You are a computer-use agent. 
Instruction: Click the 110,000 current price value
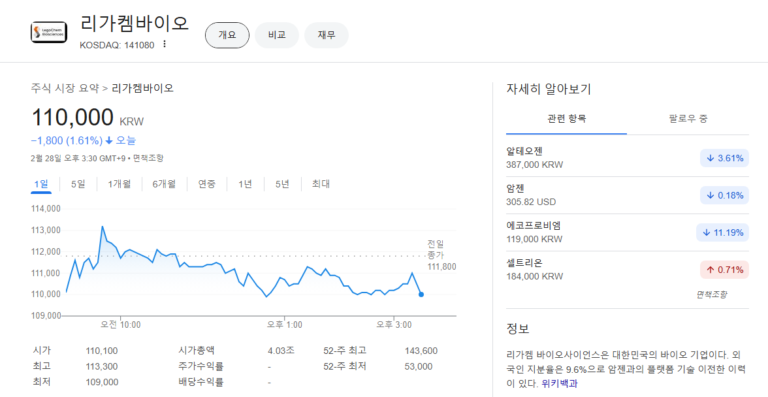72,118
